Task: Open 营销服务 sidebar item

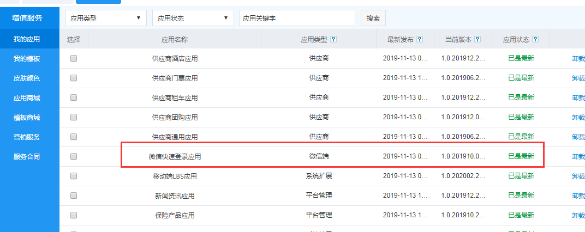Action: [x=27, y=137]
